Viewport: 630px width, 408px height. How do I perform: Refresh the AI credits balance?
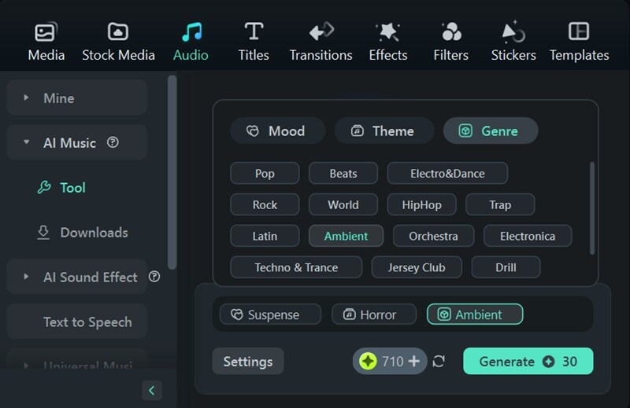439,361
